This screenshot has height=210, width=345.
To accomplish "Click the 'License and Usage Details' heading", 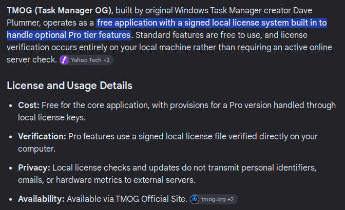I will 69,86.
